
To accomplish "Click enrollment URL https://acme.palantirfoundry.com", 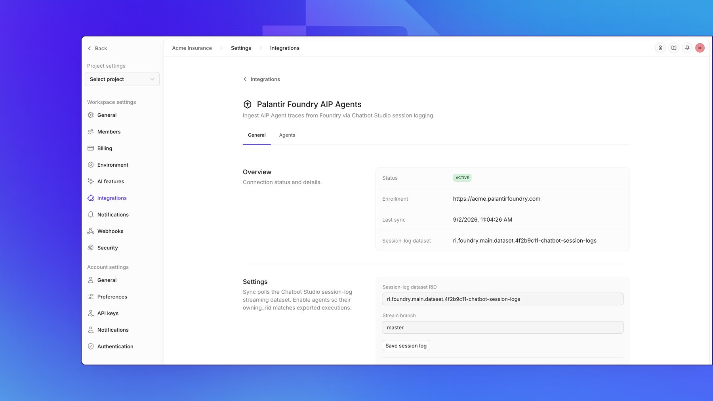I will pyautogui.click(x=497, y=199).
